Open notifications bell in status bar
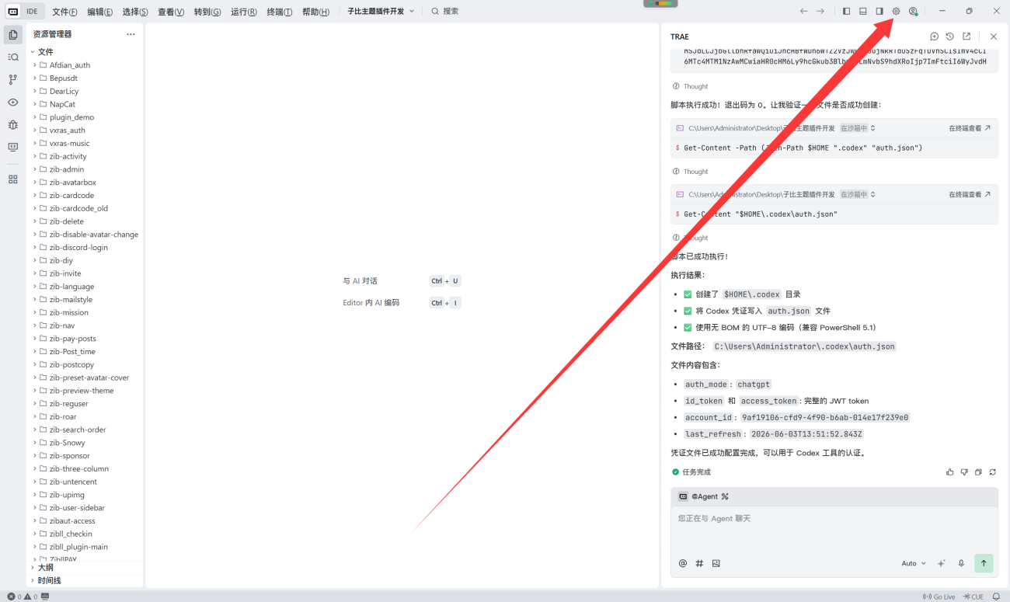Viewport: 1010px width, 602px height. 996,597
